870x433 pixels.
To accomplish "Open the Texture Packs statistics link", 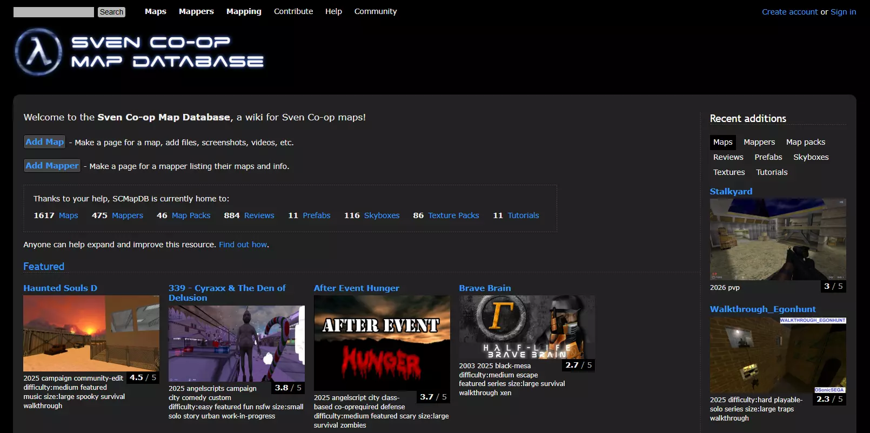I will [454, 215].
